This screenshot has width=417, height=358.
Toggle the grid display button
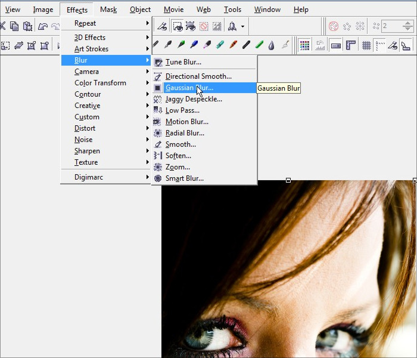[x=366, y=45]
